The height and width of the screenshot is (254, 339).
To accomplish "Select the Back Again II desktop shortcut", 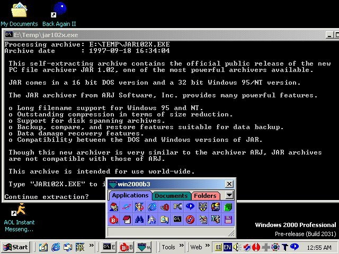I will click(59, 14).
